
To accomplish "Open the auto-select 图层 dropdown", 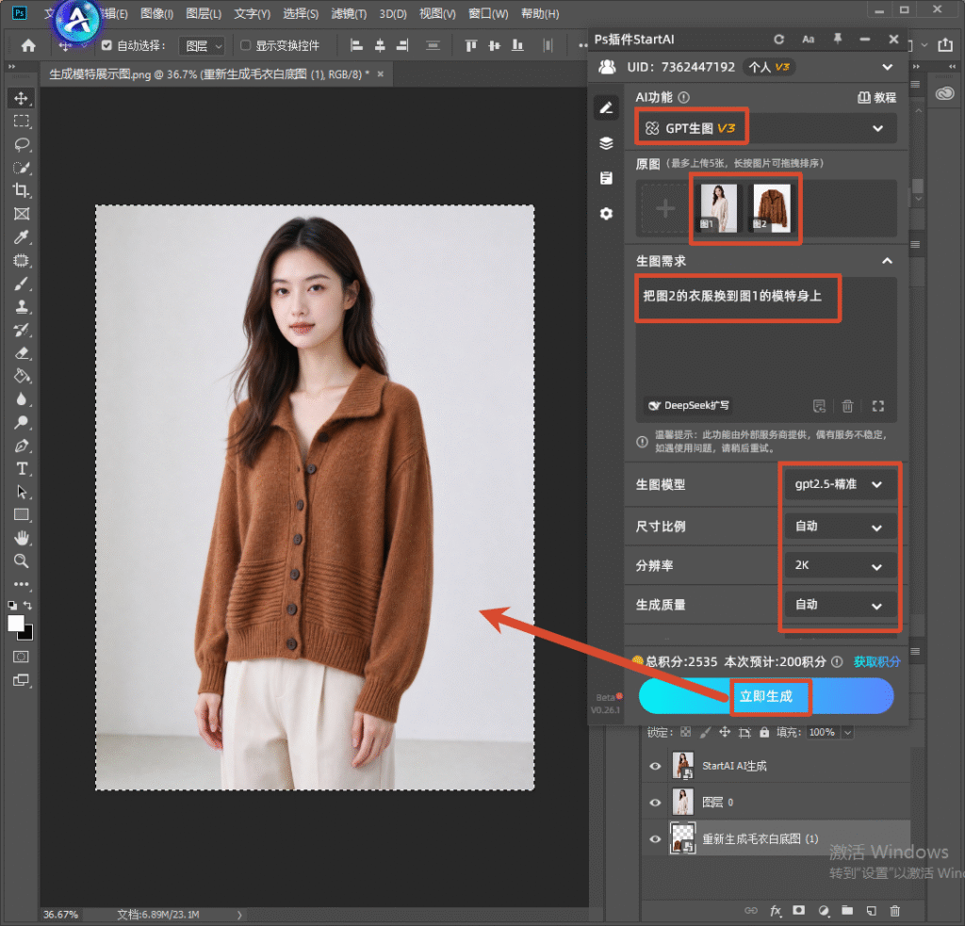I will pos(202,46).
